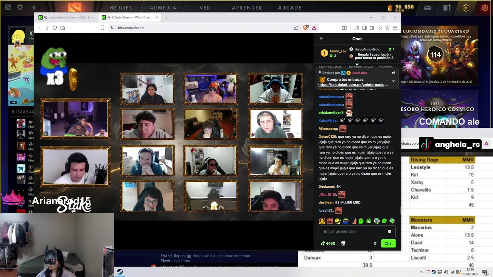This screenshot has width=493, height=277.
Task: Open Steam from the Windows taskbar
Action: pyautogui.click(x=120, y=272)
